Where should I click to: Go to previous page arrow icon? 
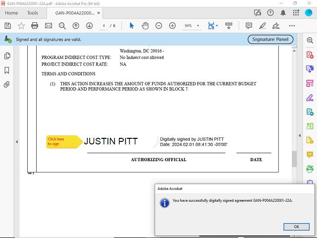pos(76,26)
